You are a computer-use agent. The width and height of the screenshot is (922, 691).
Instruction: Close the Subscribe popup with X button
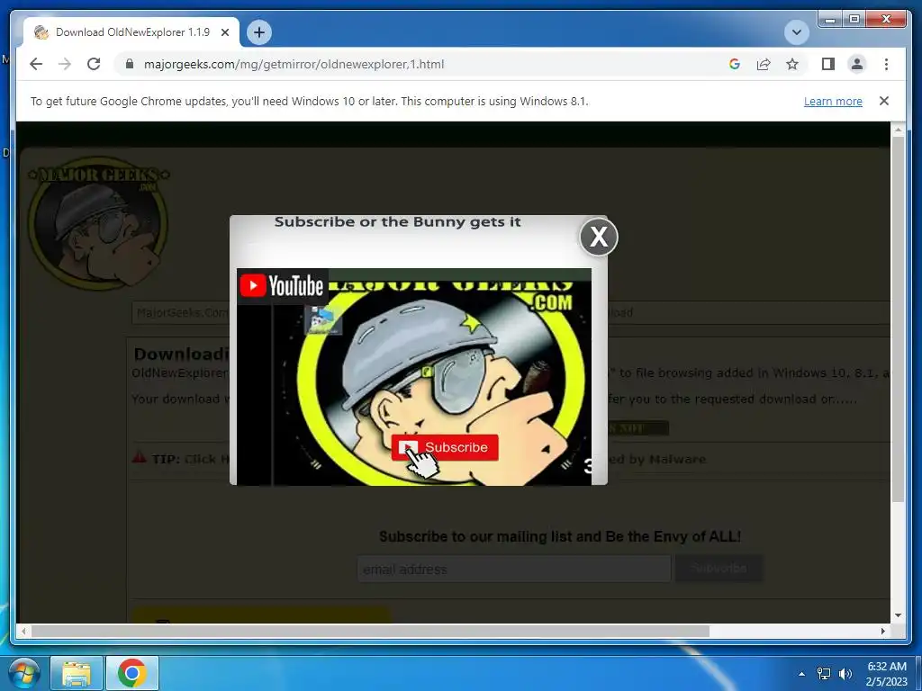coord(599,237)
